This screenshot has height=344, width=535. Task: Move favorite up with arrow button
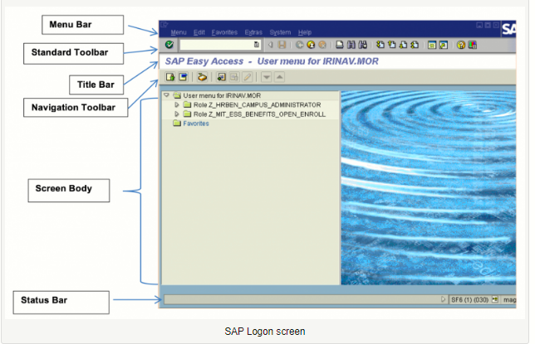coord(279,77)
